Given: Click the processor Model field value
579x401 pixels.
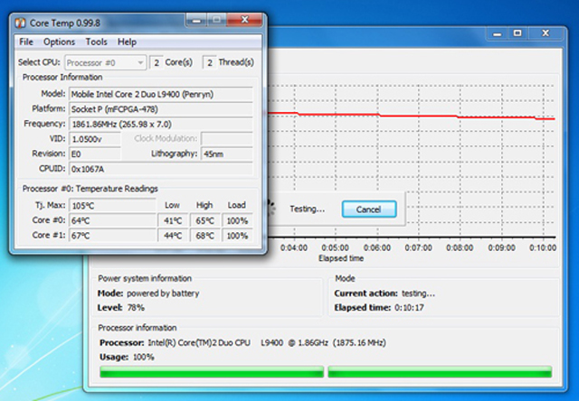Looking at the screenshot, I should click(161, 94).
